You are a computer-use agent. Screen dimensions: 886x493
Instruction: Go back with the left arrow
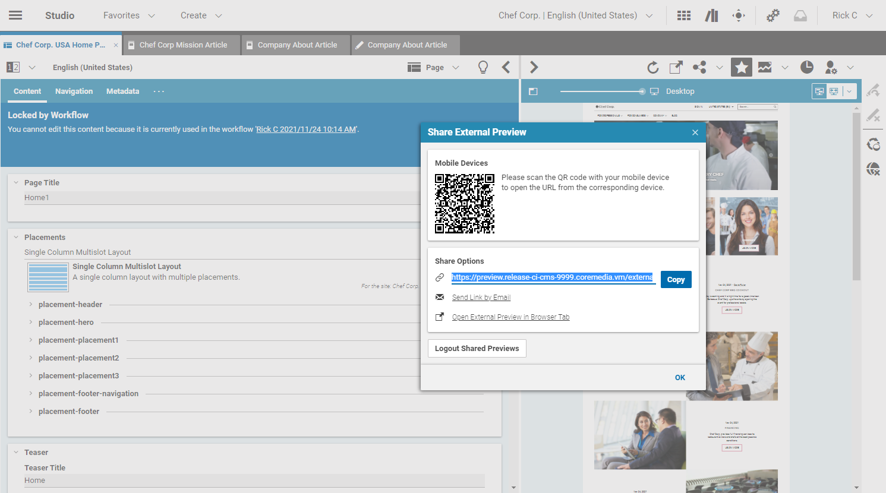506,67
